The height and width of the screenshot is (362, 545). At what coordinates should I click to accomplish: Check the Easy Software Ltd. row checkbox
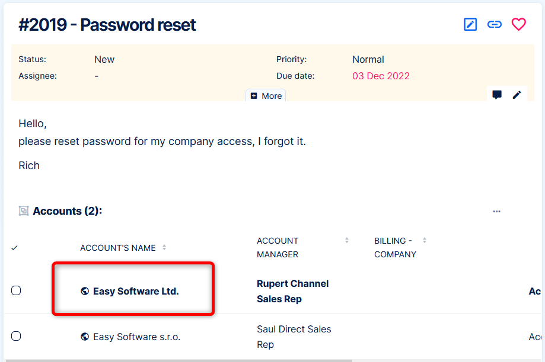16,290
